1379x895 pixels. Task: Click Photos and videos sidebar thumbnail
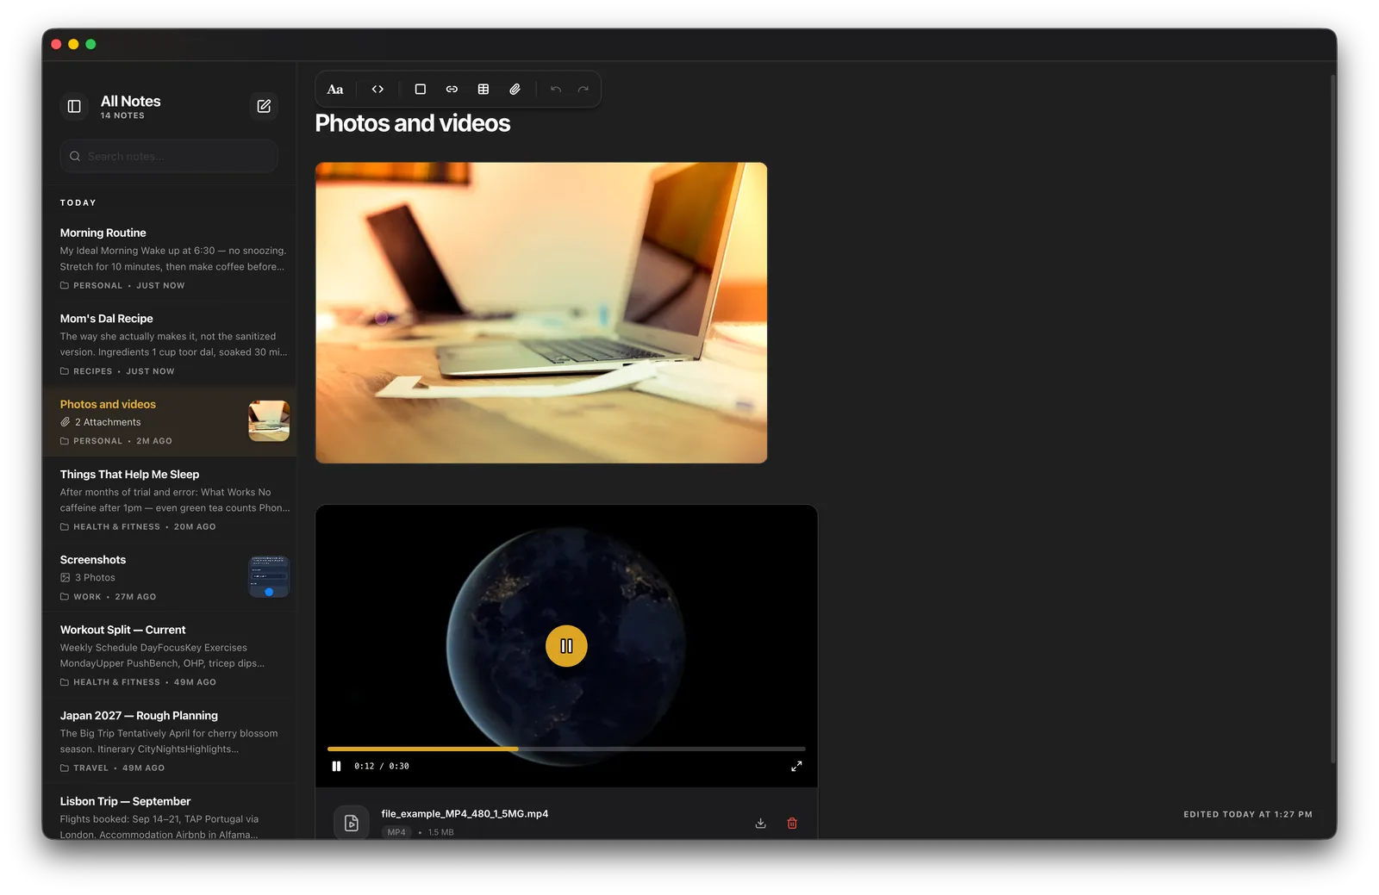[269, 421]
